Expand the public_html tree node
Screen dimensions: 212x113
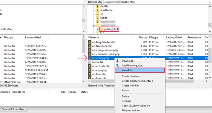pos(98,29)
